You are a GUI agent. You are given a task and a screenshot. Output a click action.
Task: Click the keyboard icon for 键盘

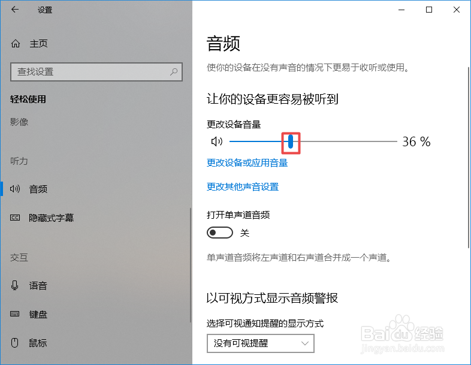pos(15,314)
